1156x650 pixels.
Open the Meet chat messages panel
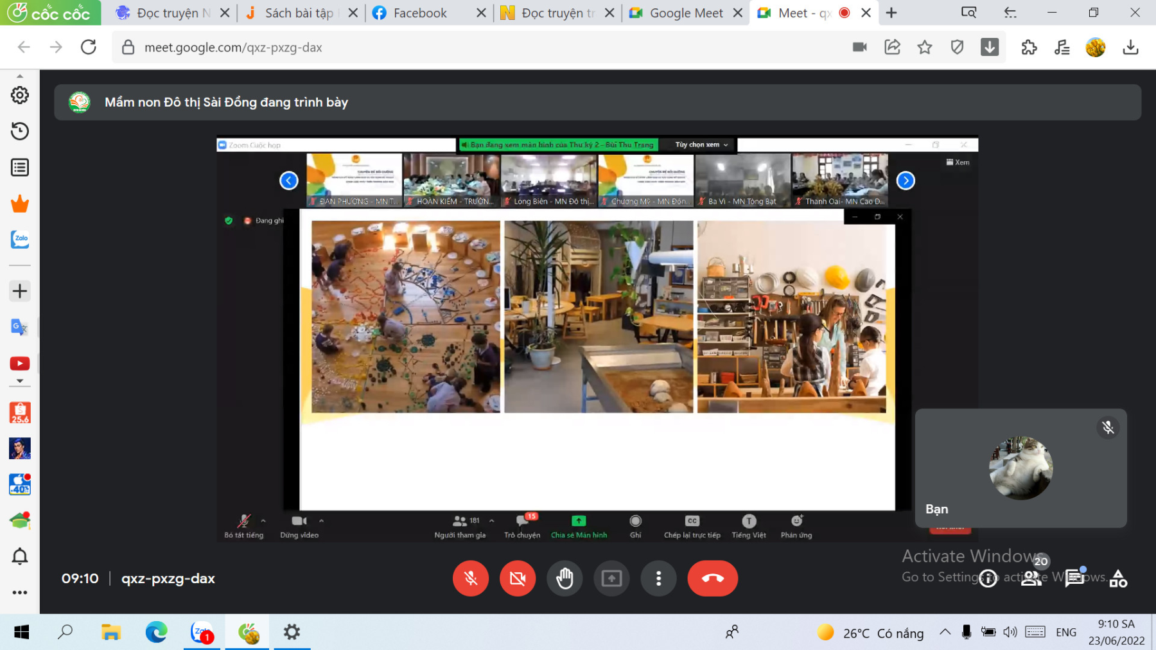pos(1074,578)
